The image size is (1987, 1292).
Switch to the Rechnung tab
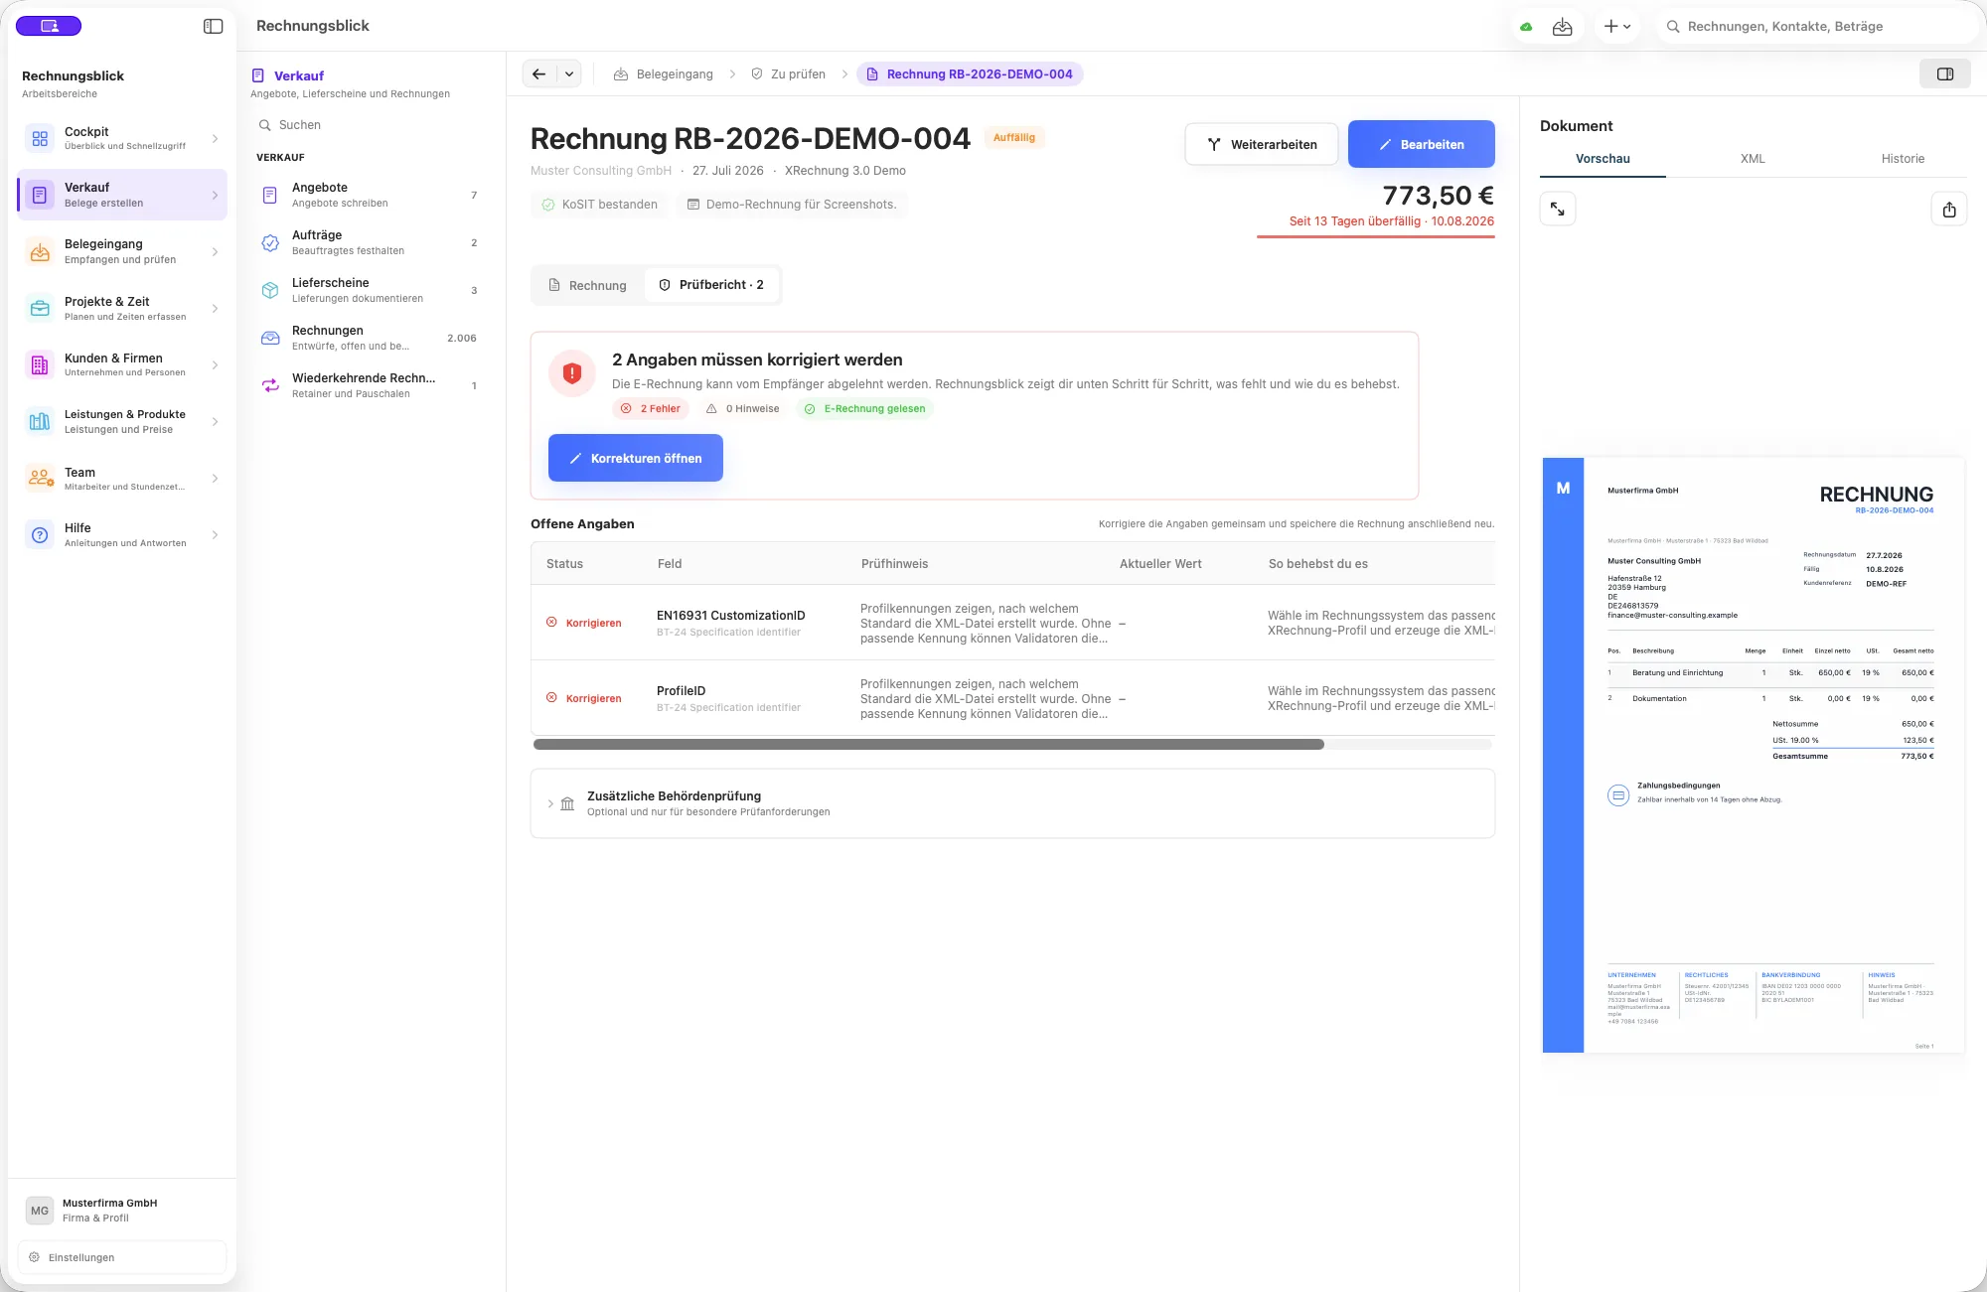tap(589, 285)
